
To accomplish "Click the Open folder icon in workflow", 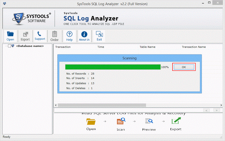I will pos(91,122).
